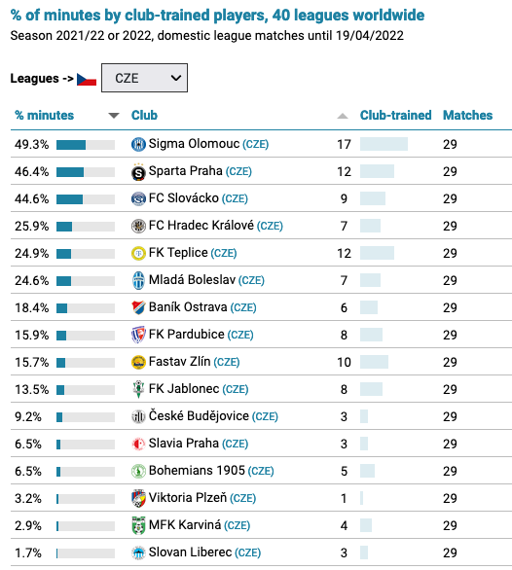Click the Czech flag icon
Image resolution: width=512 pixels, height=570 pixels.
coord(87,79)
